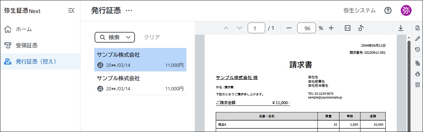Zoom in with the plus button
The width and height of the screenshot is (423, 132).
coord(331,28)
